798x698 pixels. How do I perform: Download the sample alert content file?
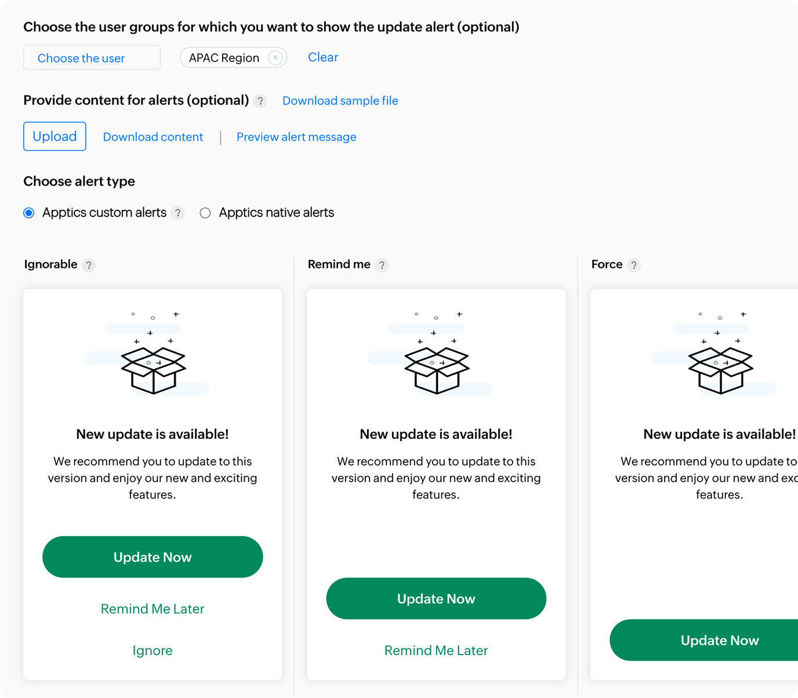pos(340,100)
